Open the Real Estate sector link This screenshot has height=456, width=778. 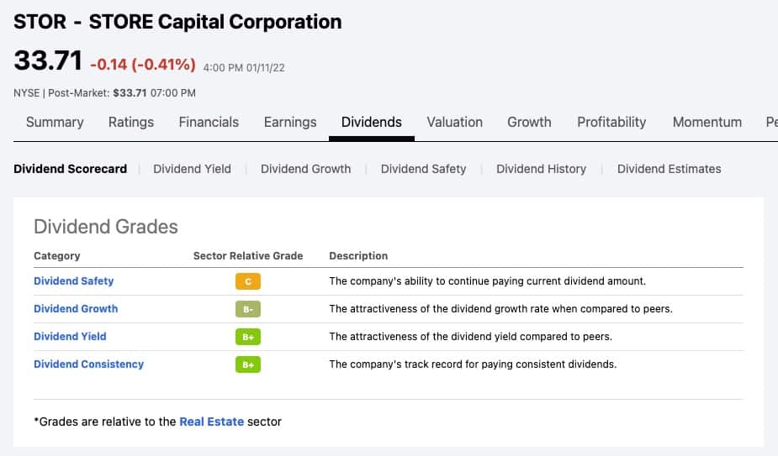click(x=211, y=422)
